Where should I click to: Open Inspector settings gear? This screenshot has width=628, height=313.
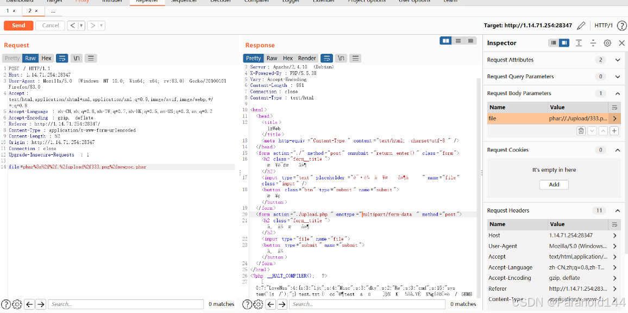tap(607, 43)
